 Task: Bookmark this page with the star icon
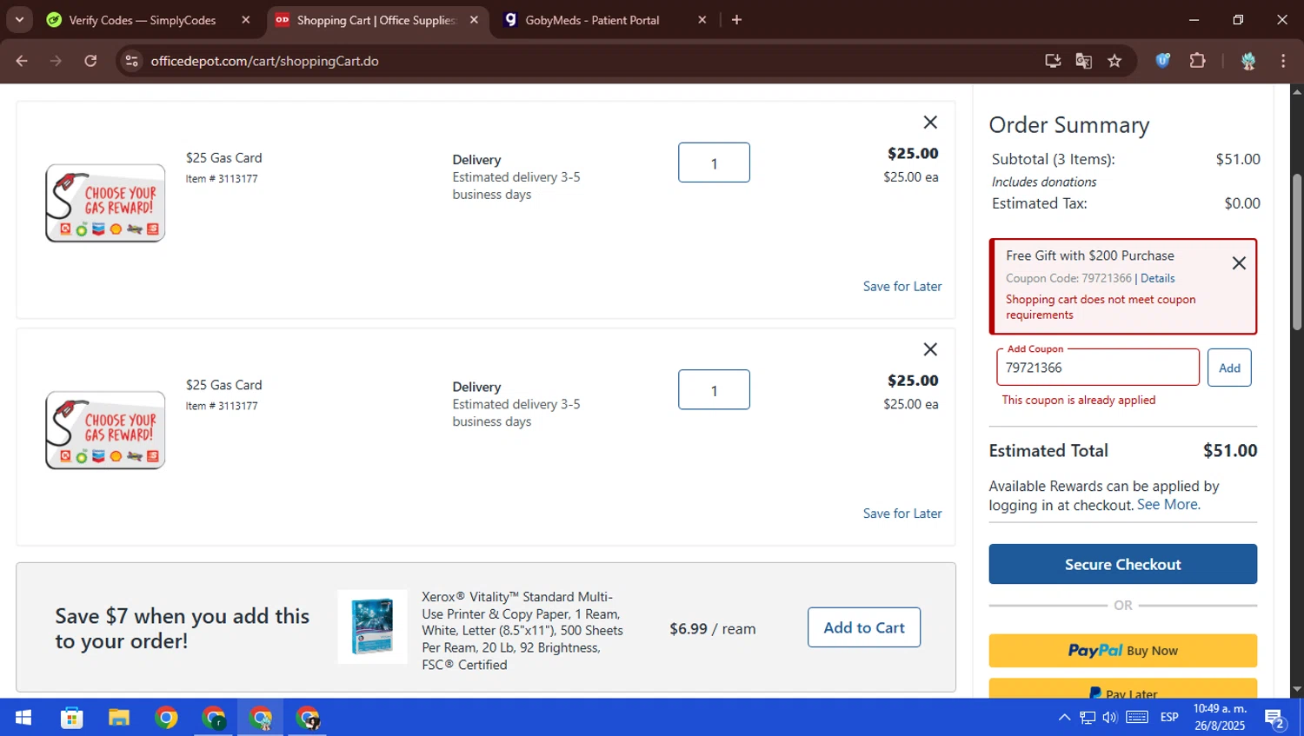click(1114, 61)
